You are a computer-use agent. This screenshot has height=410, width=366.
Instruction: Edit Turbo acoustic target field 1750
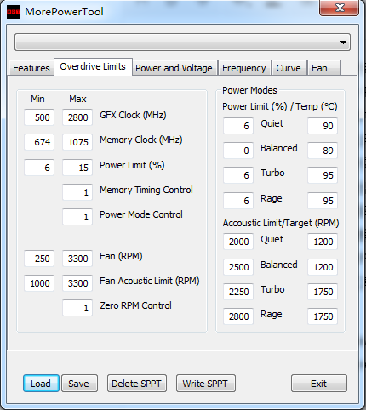click(x=323, y=292)
